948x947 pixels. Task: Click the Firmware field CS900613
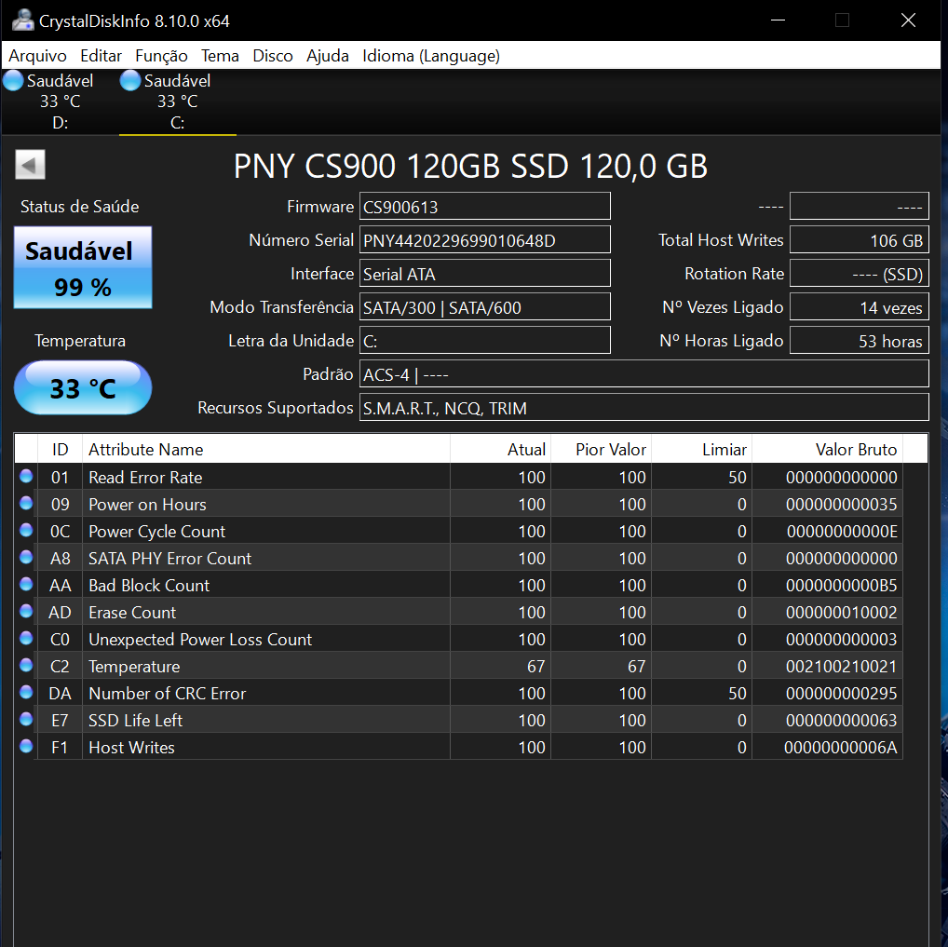point(485,207)
